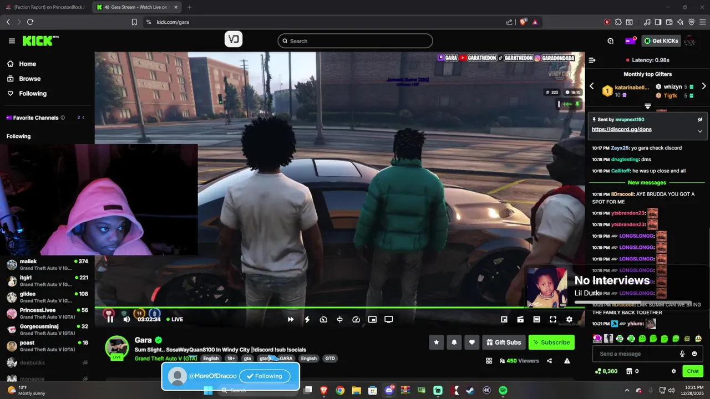Viewport: 710px width, 399px height.
Task: Open glidee's channel in following list
Action: pyautogui.click(x=47, y=298)
